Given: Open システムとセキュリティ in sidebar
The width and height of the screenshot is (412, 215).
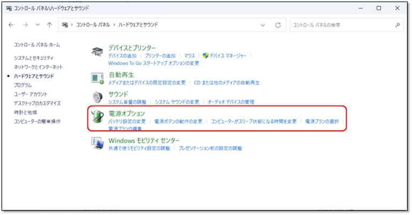Looking at the screenshot, I should coord(34,58).
